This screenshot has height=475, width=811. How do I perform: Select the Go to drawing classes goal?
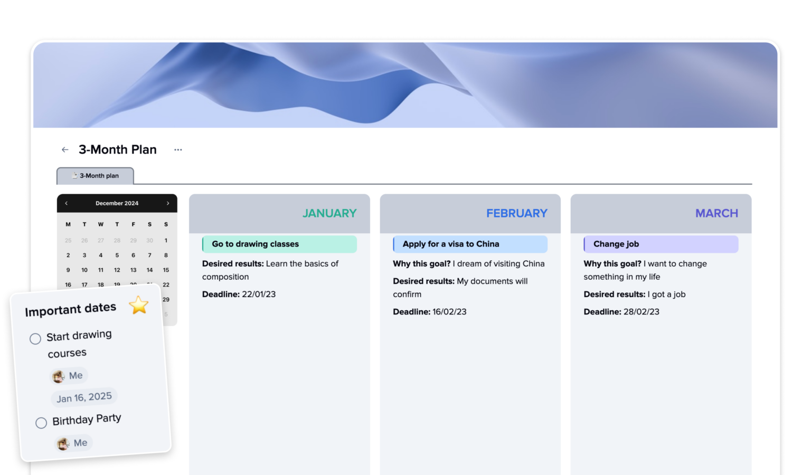[255, 244]
